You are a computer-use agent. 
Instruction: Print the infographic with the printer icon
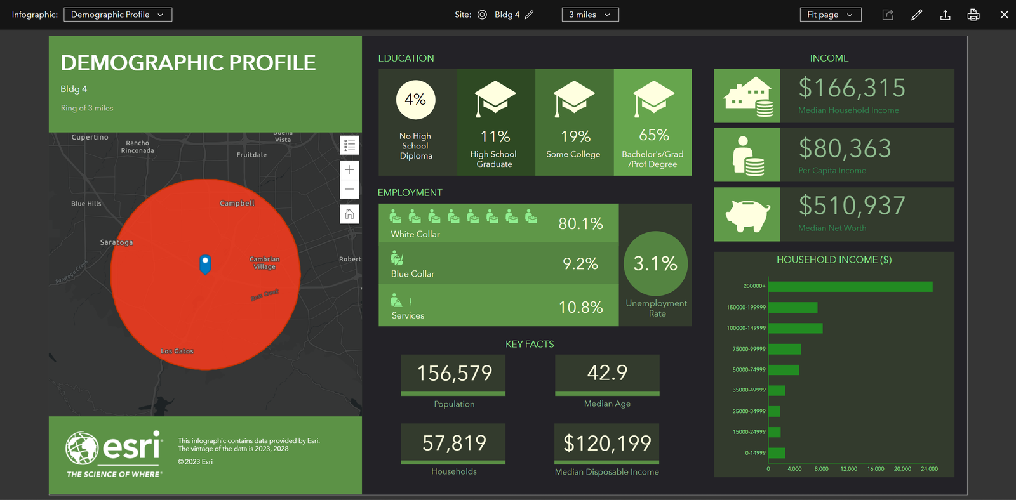click(973, 15)
